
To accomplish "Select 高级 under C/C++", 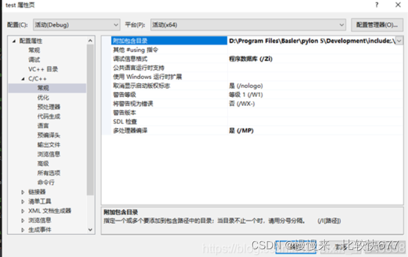I will click(43, 163).
